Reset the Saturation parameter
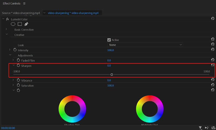The height and width of the screenshot is (130, 216). point(212,85)
